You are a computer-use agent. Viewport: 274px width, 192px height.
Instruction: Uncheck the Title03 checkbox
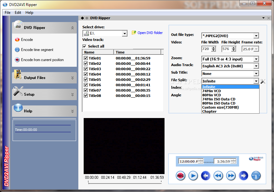tap(86, 69)
